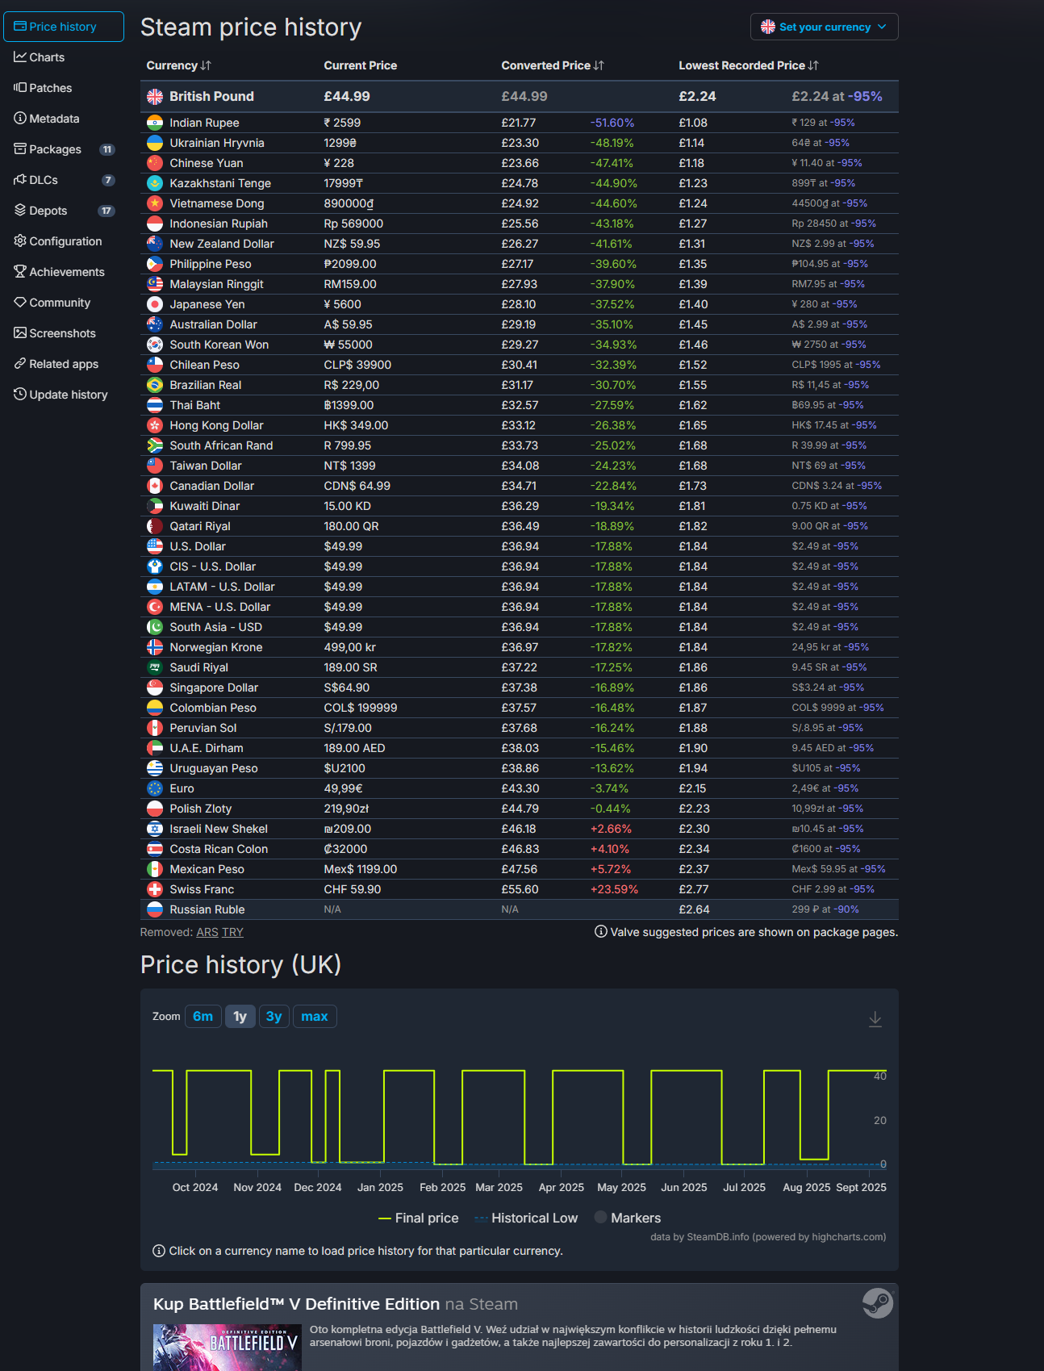Viewport: 1044px width, 1371px height.
Task: Toggle the Markers chart series
Action: [628, 1218]
